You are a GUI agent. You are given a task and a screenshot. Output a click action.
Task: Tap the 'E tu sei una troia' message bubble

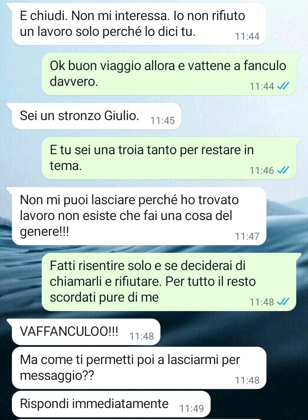[x=169, y=158]
